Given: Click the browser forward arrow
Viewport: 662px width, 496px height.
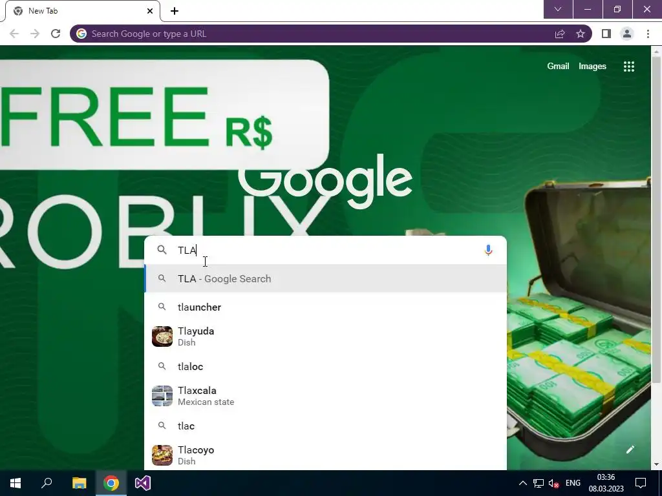Looking at the screenshot, I should coord(35,34).
